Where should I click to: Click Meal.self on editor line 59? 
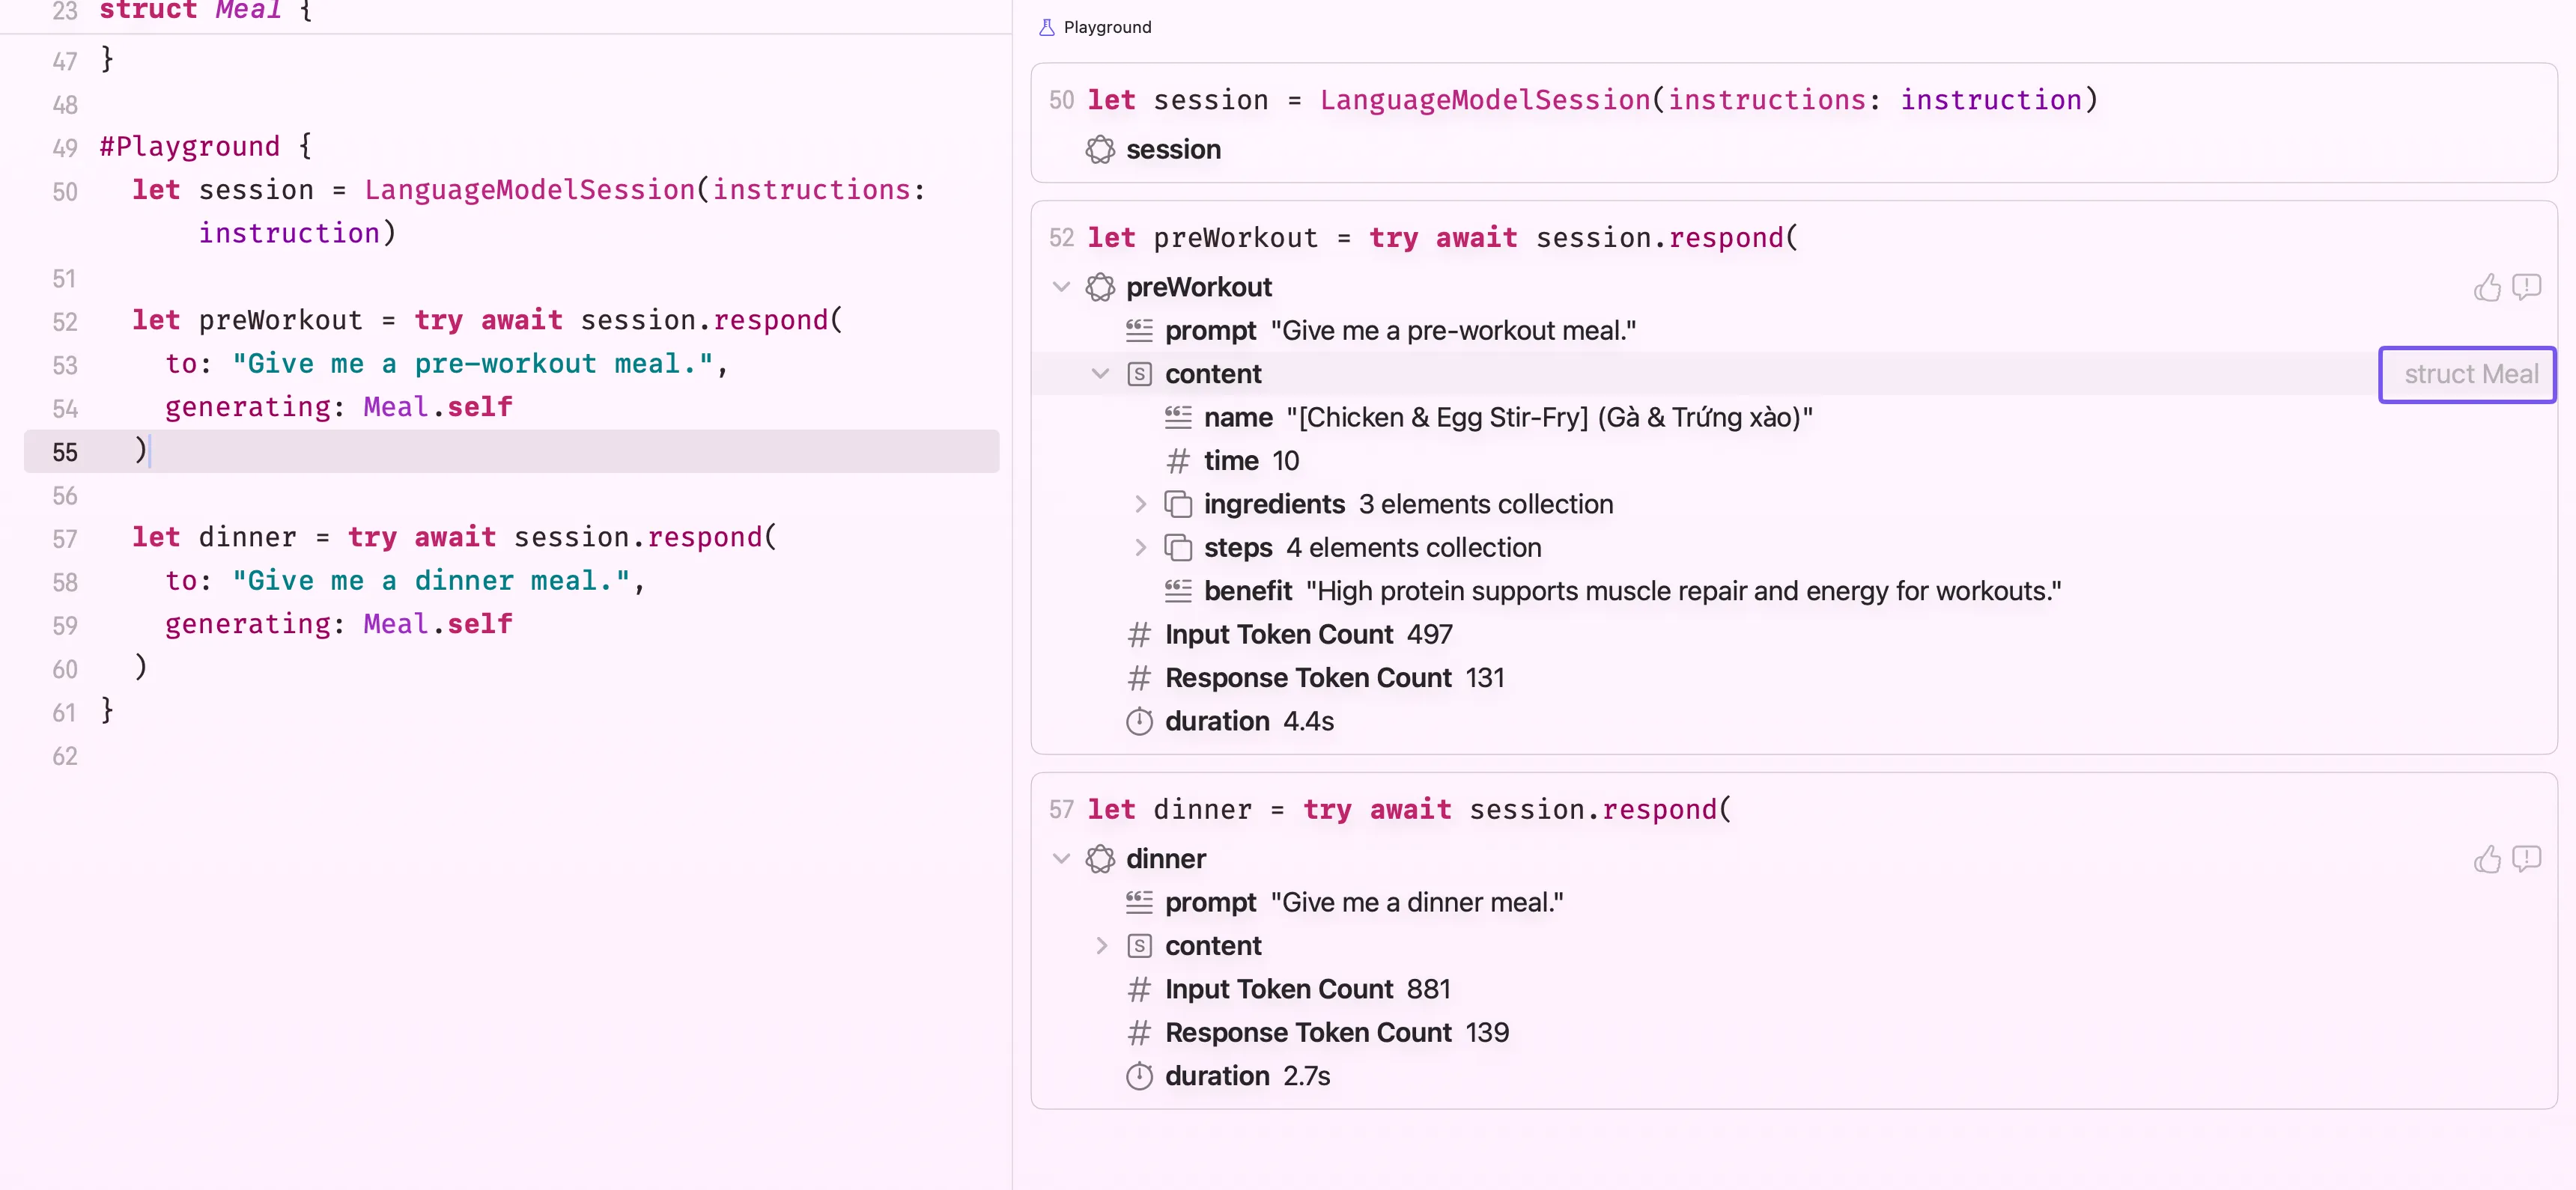438,624
